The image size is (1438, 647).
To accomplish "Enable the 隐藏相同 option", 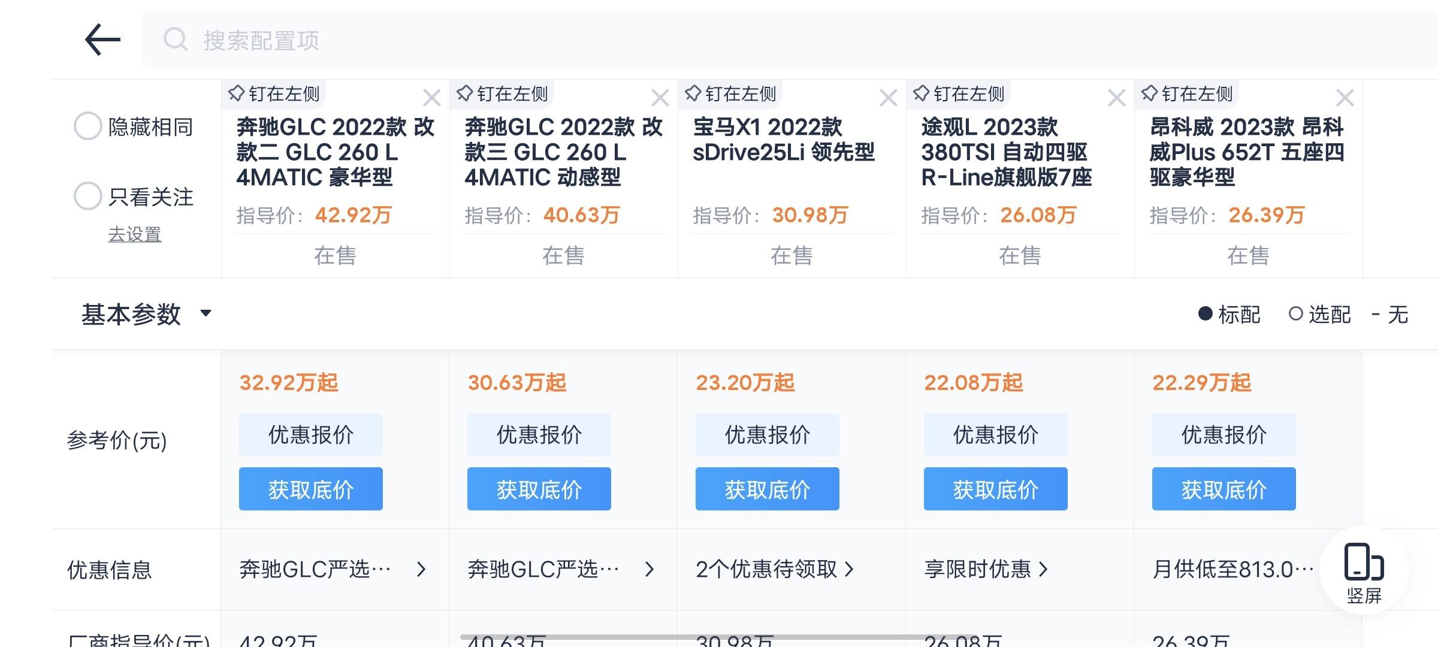I will [87, 126].
